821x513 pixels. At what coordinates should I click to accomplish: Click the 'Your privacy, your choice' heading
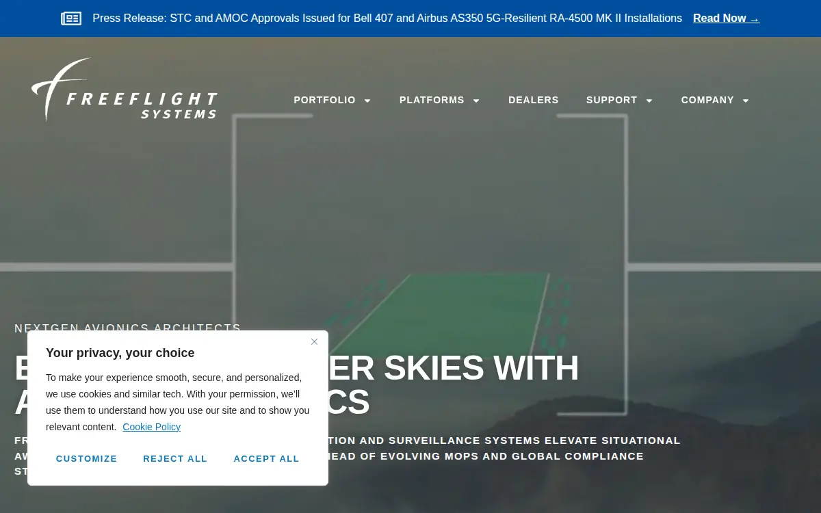point(120,353)
